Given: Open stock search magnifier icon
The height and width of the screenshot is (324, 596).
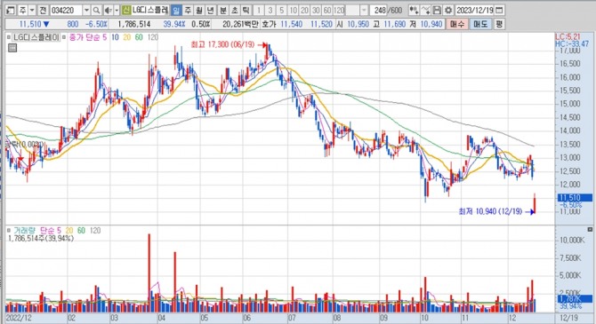Looking at the screenshot, I should (x=97, y=11).
